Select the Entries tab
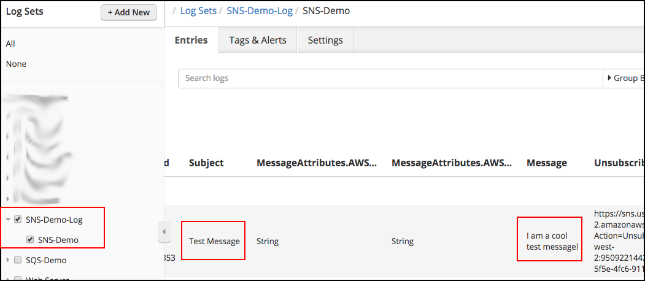The height and width of the screenshot is (281, 645). point(191,40)
